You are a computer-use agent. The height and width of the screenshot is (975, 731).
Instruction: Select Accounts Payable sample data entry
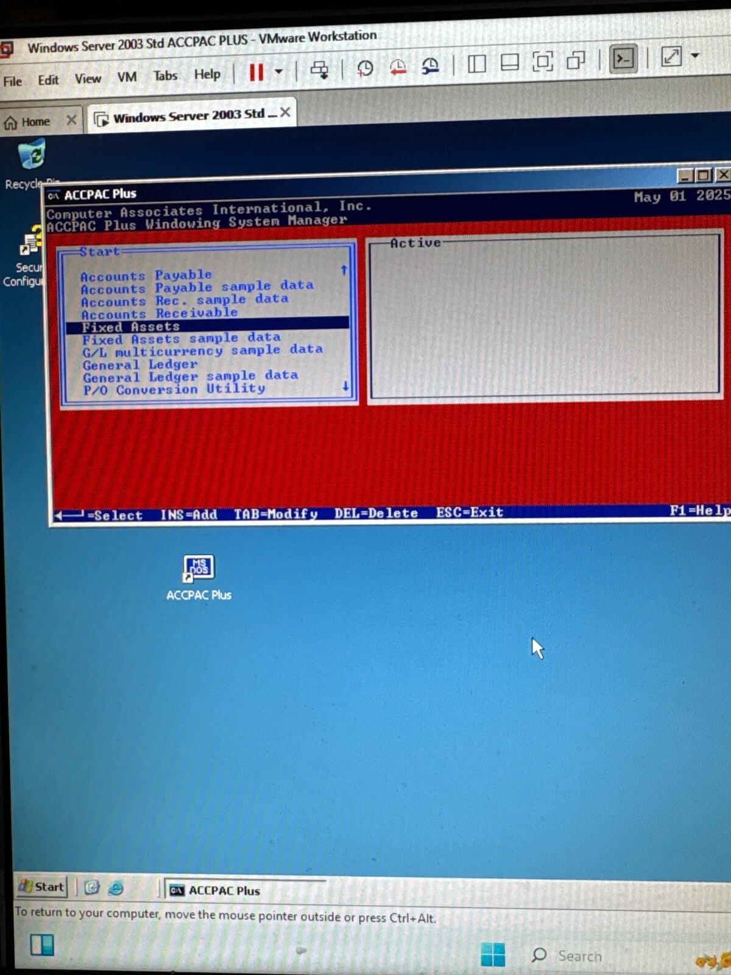coord(197,287)
